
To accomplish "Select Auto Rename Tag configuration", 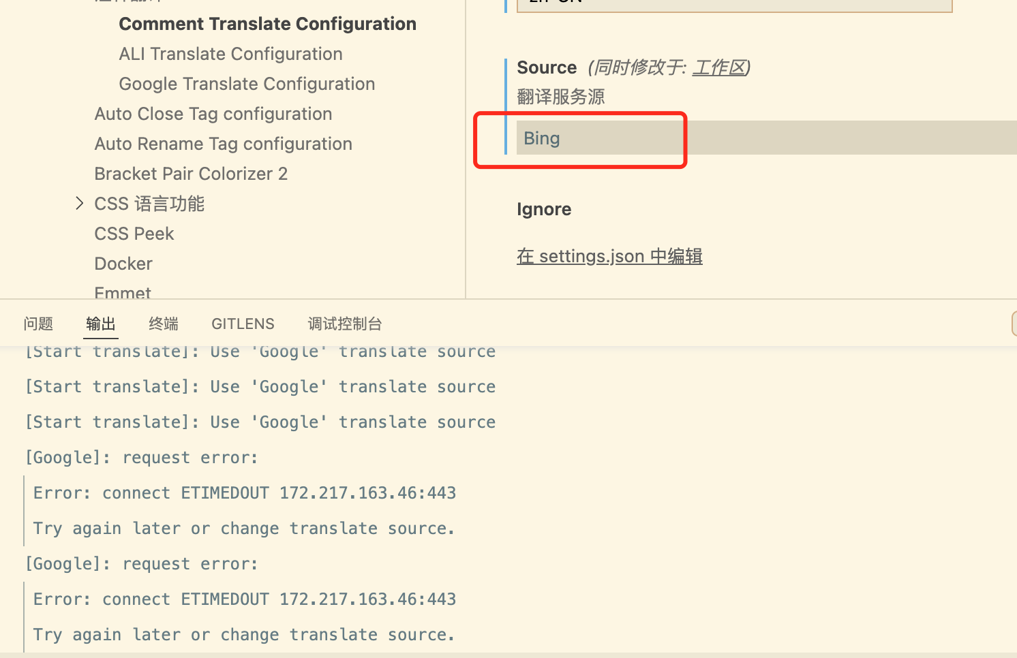I will (223, 143).
